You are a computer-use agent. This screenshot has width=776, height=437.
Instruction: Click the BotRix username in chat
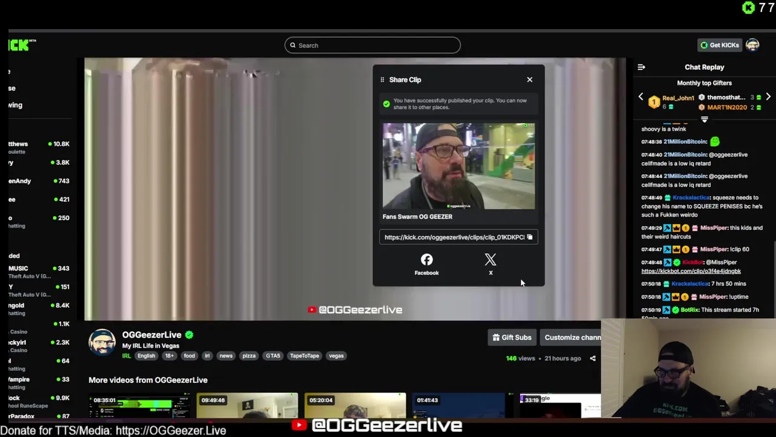coord(689,310)
